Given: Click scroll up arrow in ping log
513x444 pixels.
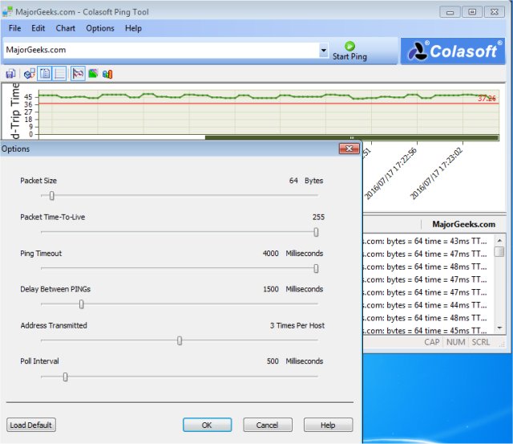Looking at the screenshot, I should click(499, 241).
